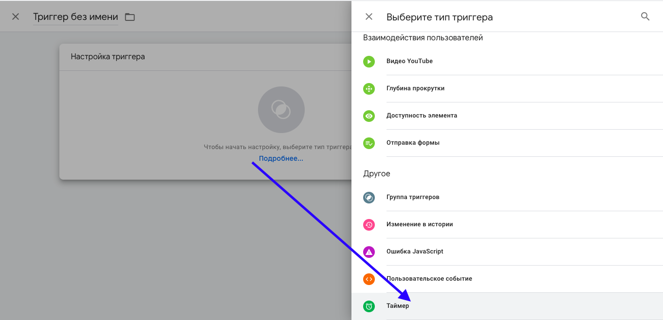This screenshot has height=320, width=663.
Task: Select the "Видео YouTube" trigger type
Action: pyautogui.click(x=507, y=61)
